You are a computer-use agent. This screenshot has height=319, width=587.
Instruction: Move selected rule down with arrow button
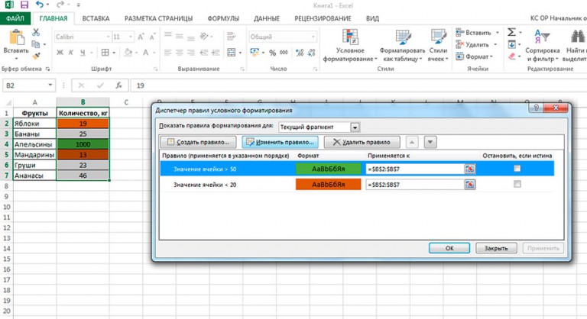click(430, 142)
